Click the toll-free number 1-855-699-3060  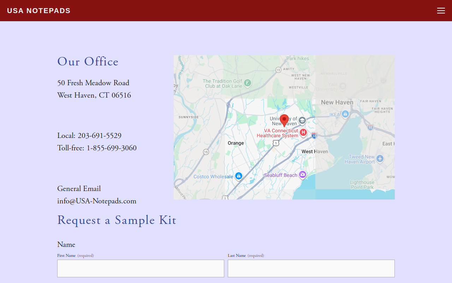pos(112,148)
